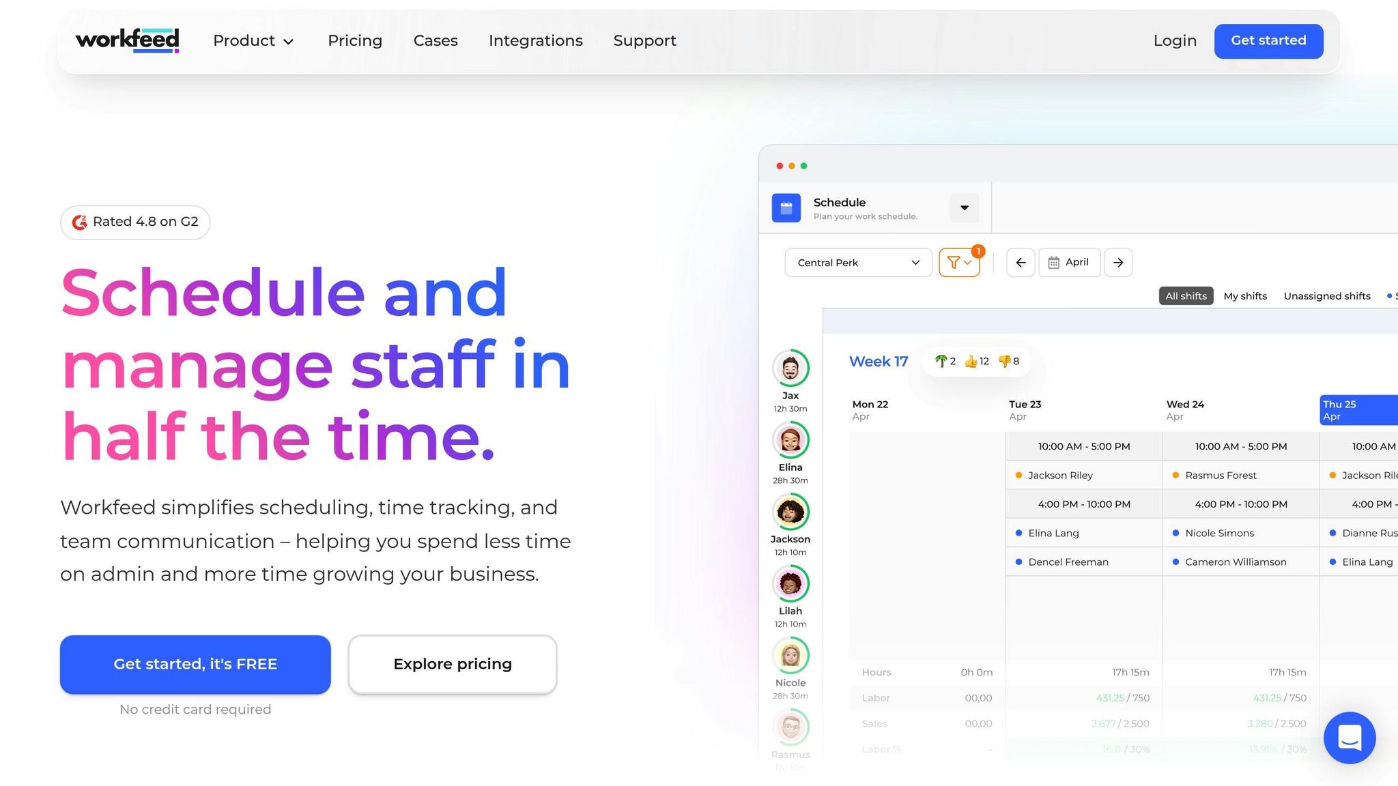Click Jackson Riley on Tuesday
Image resolution: width=1398 pixels, height=786 pixels.
pos(1084,476)
